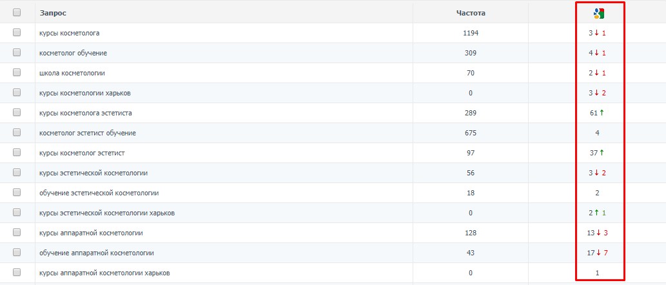Check the box for курсы косметолога
Viewport: 666px width, 285px height.
tap(17, 32)
